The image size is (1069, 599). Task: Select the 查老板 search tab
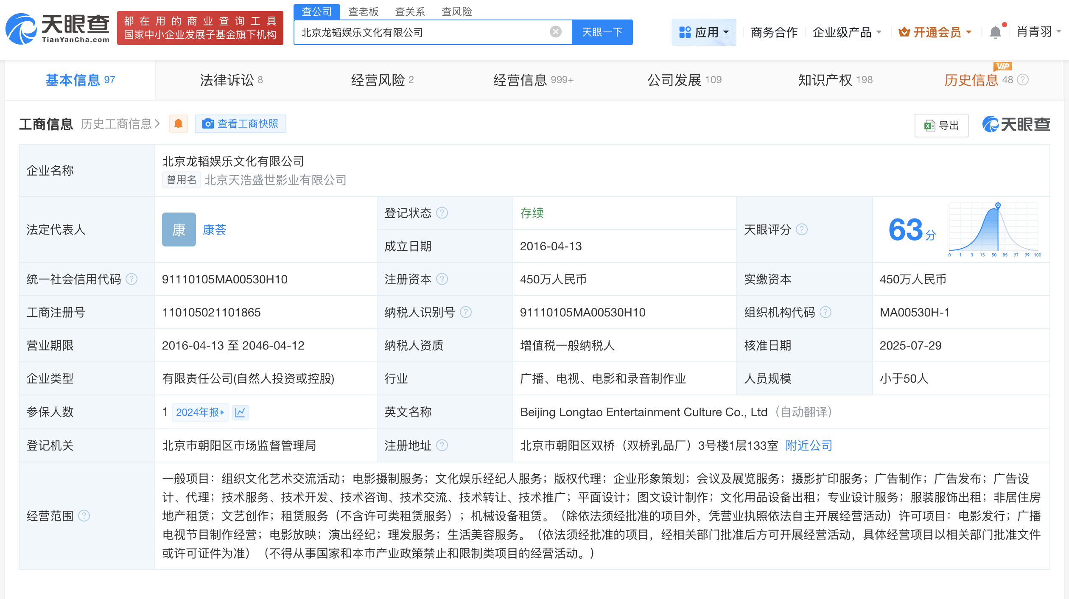click(363, 11)
